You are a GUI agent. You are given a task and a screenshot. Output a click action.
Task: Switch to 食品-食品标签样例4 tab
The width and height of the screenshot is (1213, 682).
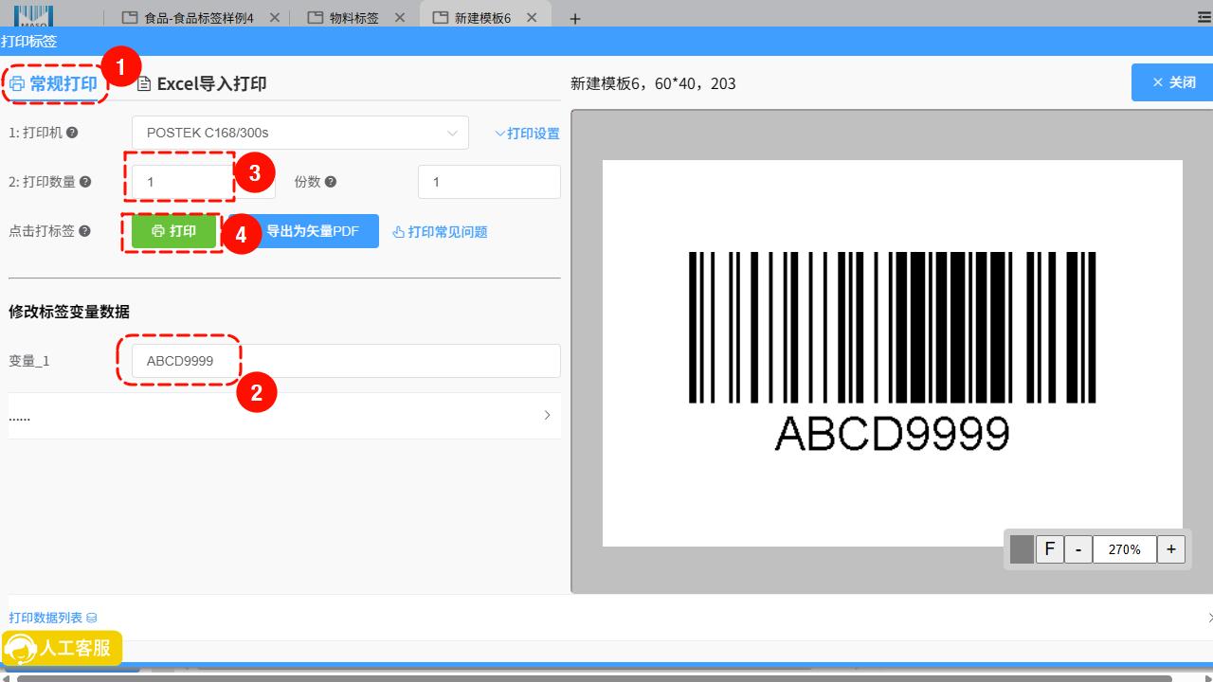click(x=199, y=18)
